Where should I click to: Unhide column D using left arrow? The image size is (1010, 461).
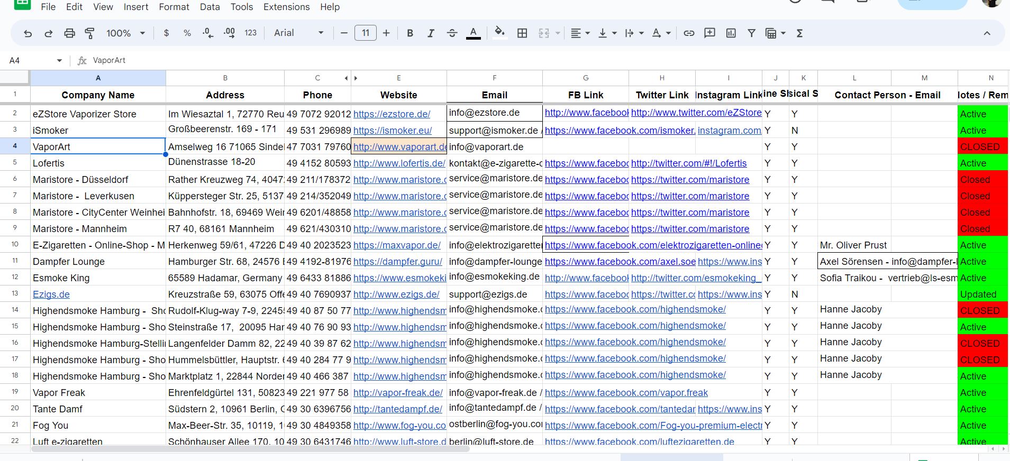point(346,78)
